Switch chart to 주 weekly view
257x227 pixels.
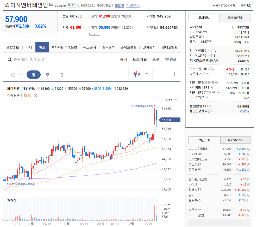(47, 74)
